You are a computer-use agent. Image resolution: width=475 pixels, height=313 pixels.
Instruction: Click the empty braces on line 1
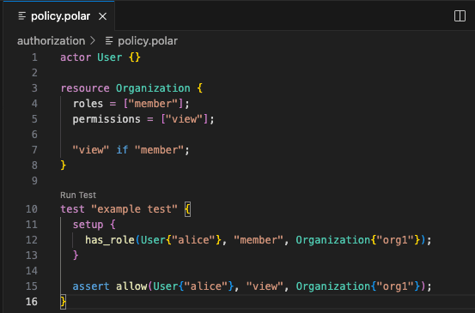click(x=135, y=57)
